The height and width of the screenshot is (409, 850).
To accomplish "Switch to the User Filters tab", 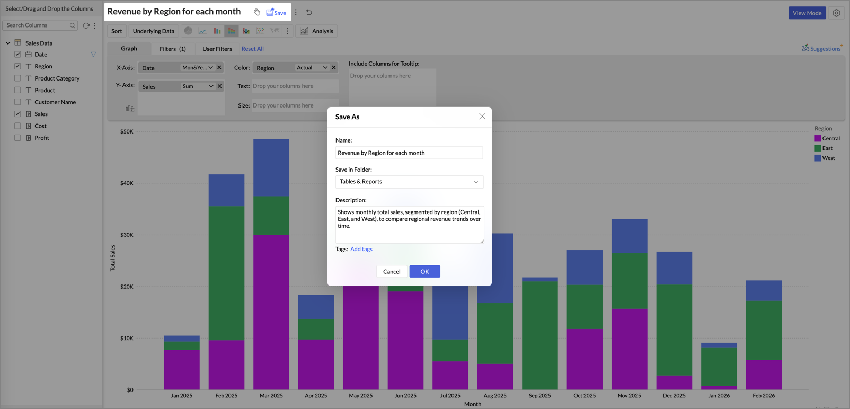I will click(217, 49).
